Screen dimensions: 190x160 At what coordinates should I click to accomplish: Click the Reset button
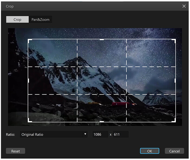[15, 151]
